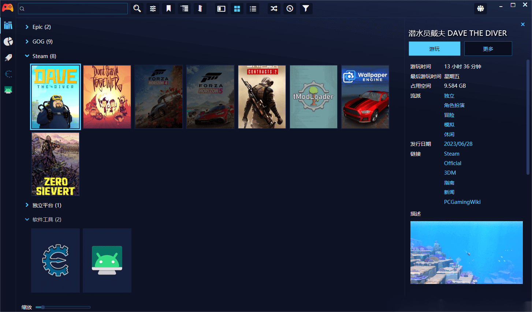Select the Forza Horizon 5 cover
The height and width of the screenshot is (312, 532).
click(210, 97)
